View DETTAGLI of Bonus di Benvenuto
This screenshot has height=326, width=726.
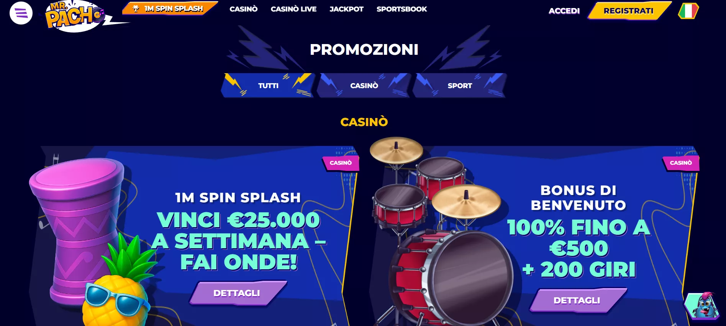click(577, 300)
